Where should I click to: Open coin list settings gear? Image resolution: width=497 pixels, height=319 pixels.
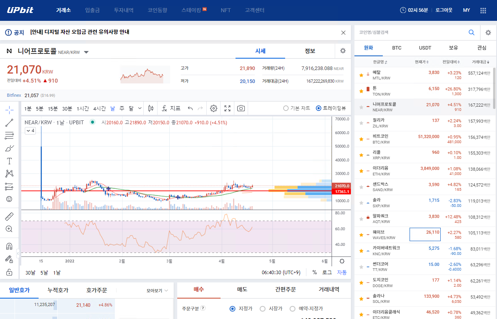pyautogui.click(x=488, y=33)
